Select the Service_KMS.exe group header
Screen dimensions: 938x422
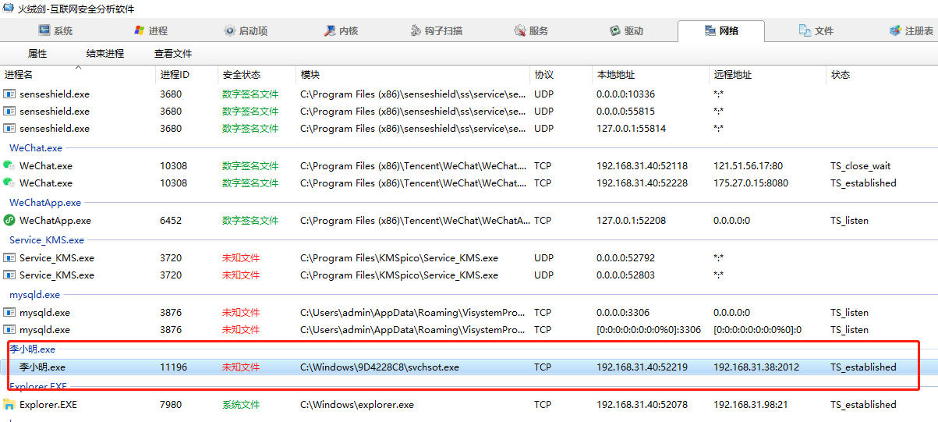pos(47,239)
